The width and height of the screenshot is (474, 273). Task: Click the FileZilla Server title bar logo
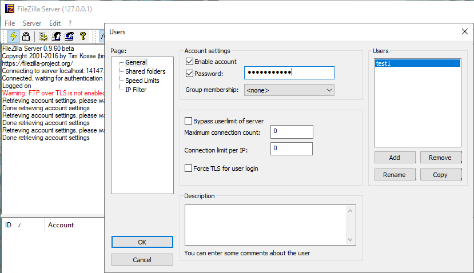(10, 9)
